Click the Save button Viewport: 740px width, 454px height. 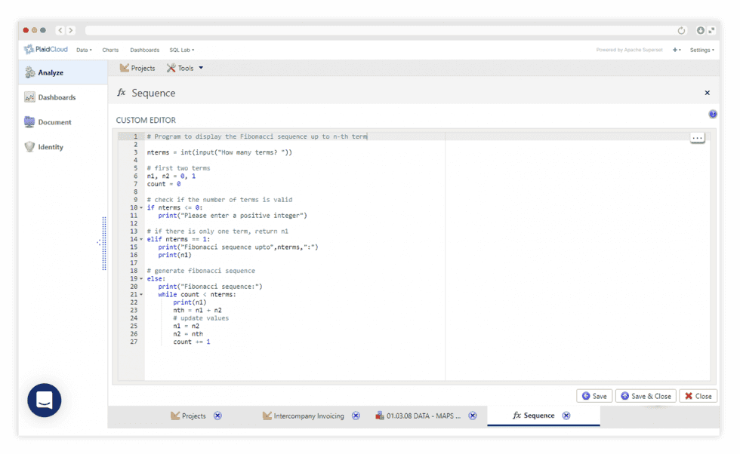tap(594, 396)
